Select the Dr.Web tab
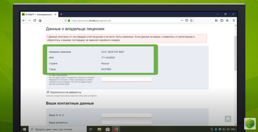 pyautogui.click(x=39, y=14)
